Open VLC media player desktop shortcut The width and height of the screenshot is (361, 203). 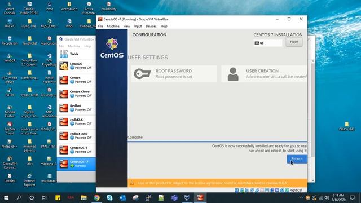(10, 77)
